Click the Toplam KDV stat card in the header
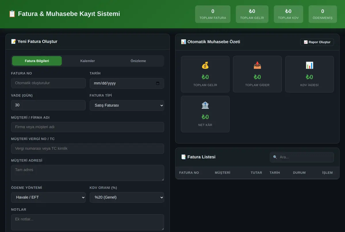Viewport: 345px width, 232px height. 288,14
